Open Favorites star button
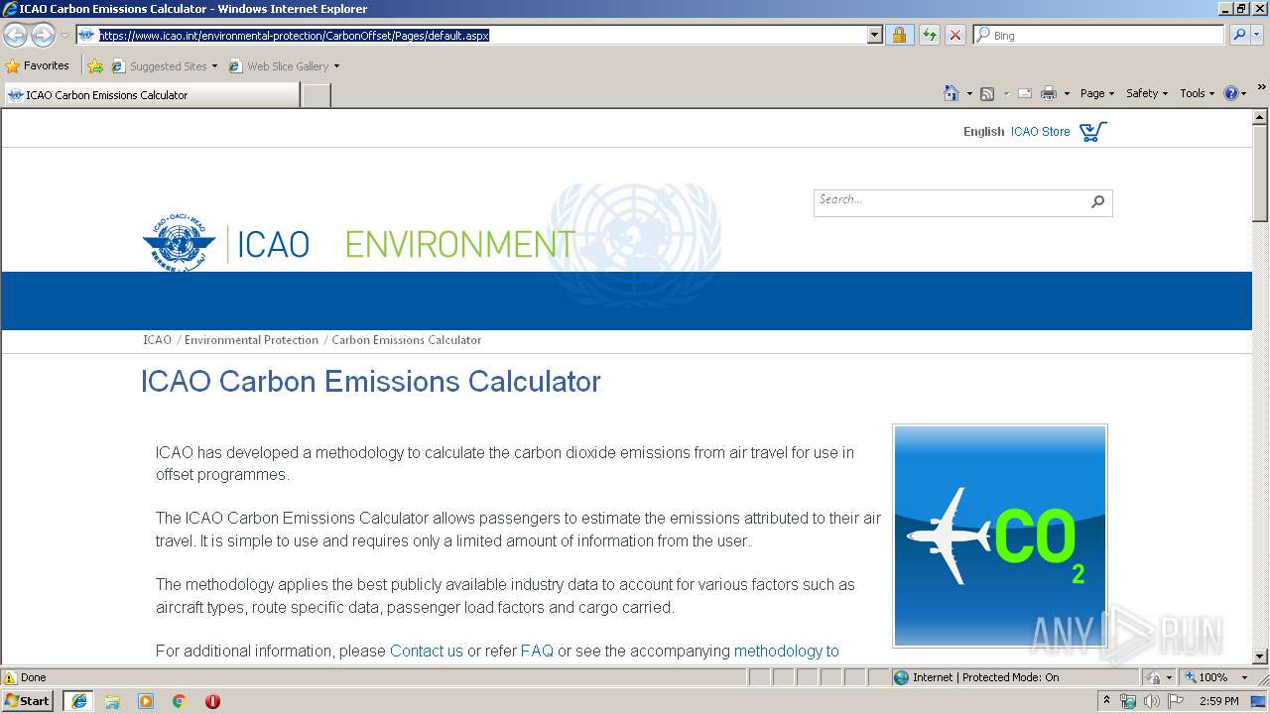The width and height of the screenshot is (1270, 714). tap(38, 66)
